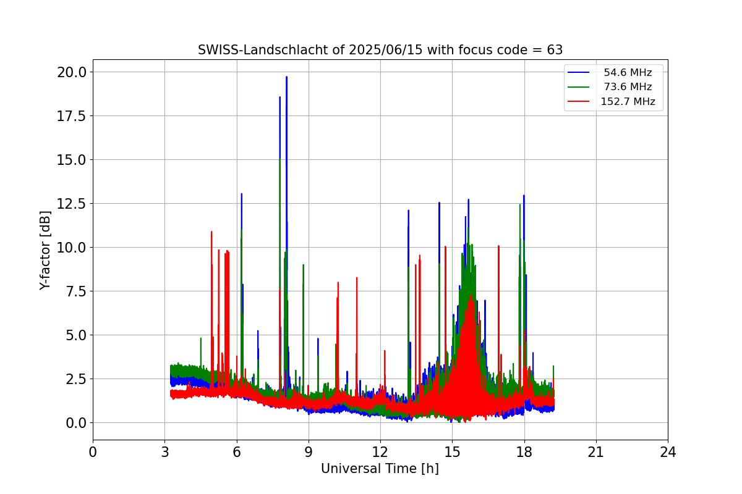Click the 12.5 y-axis tick label
742x494 pixels.
point(71,204)
